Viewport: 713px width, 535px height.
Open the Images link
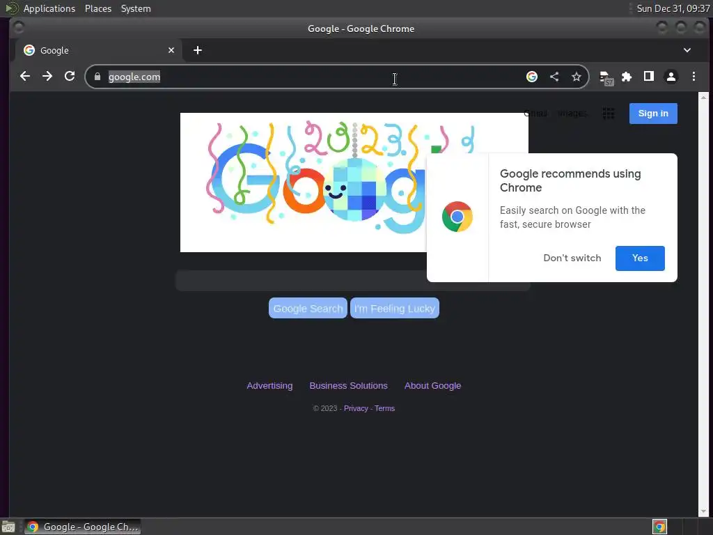click(x=572, y=114)
